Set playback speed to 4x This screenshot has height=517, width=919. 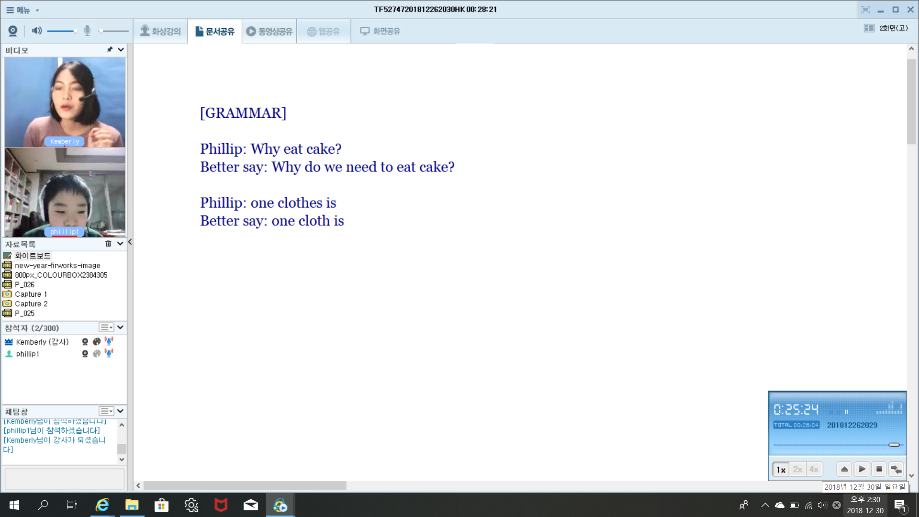[x=814, y=469]
